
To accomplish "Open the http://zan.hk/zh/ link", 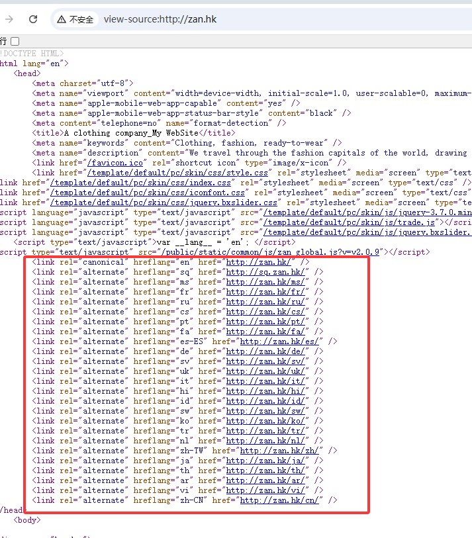I will point(279,451).
